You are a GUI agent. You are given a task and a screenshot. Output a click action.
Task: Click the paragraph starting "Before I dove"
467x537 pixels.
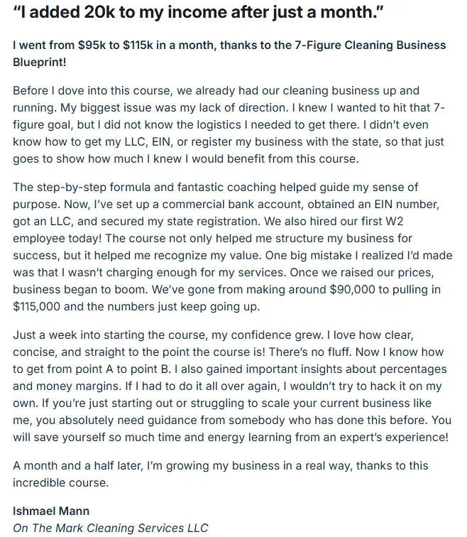[227, 124]
